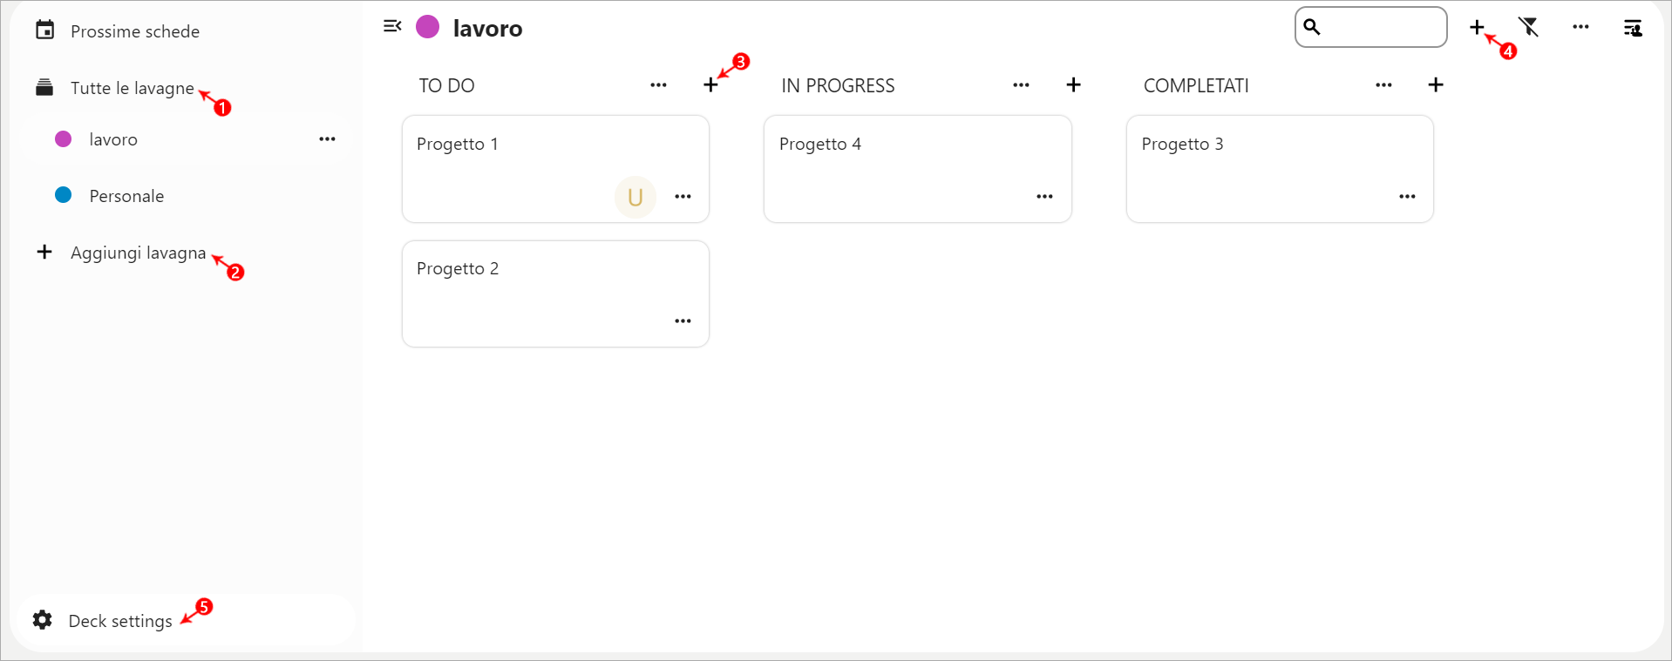
Task: Click the user avatar on Progetto 1
Action: pos(635,197)
